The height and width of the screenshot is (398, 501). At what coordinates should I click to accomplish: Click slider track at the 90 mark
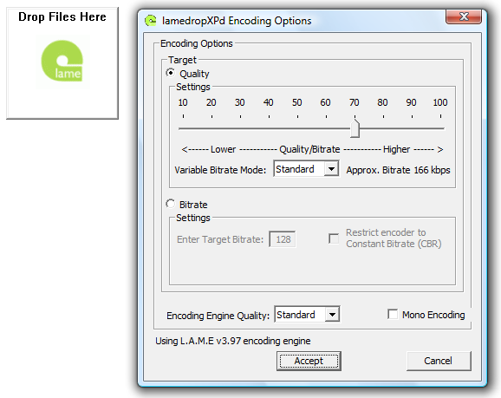[x=412, y=128]
